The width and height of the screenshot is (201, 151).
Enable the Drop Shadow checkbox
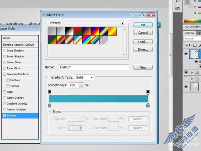click(x=4, y=50)
